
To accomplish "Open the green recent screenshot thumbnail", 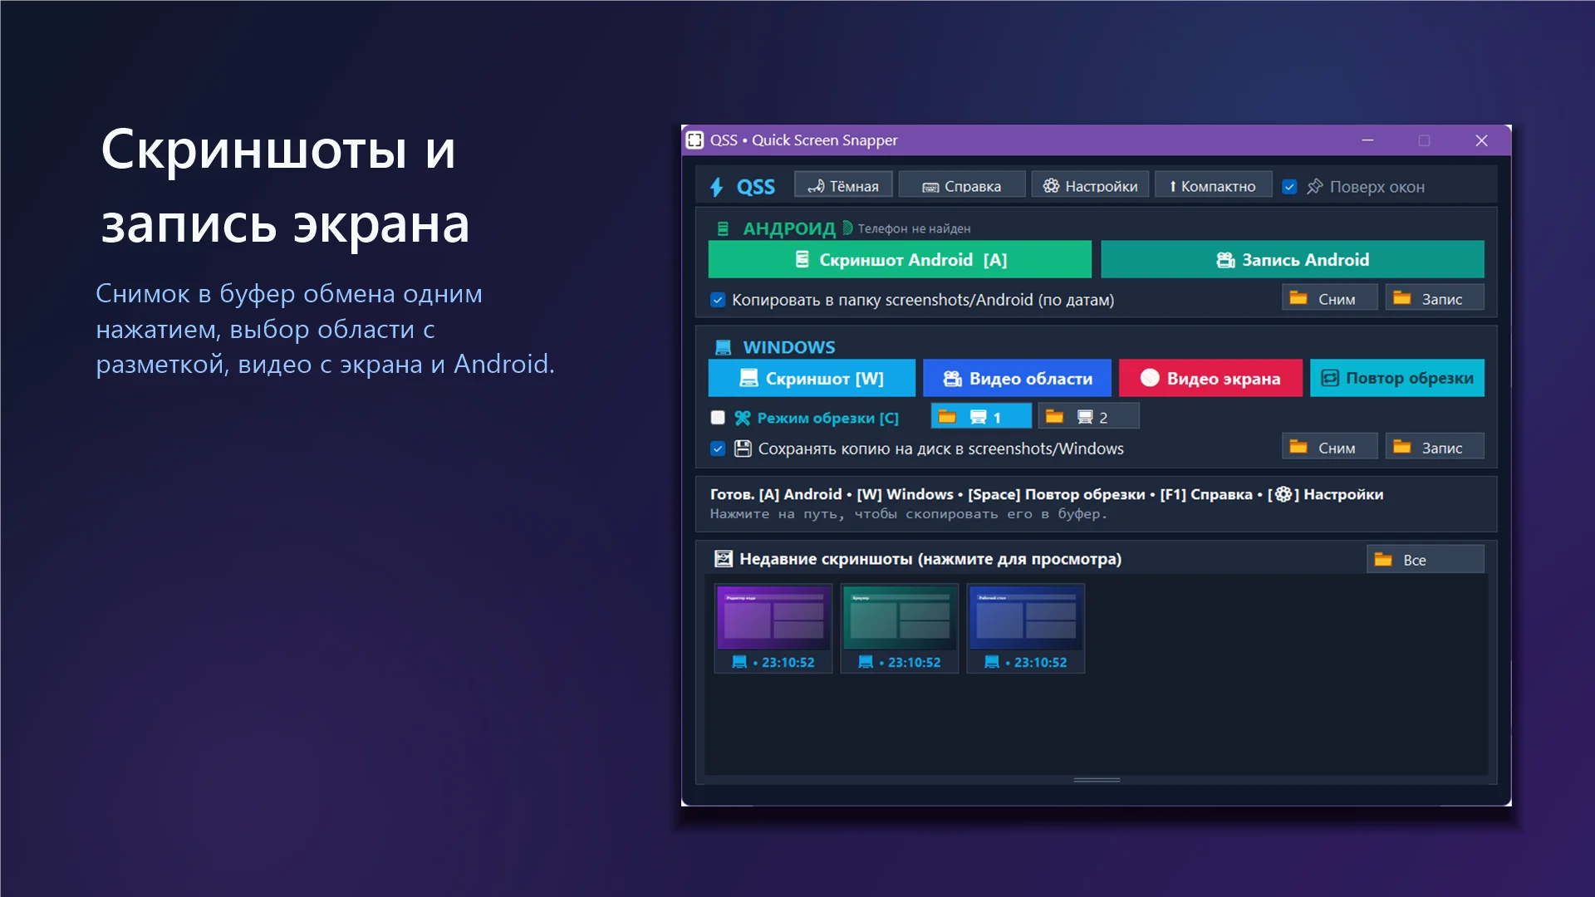I will coord(900,619).
